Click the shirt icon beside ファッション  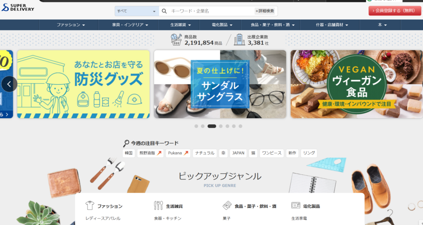point(90,206)
